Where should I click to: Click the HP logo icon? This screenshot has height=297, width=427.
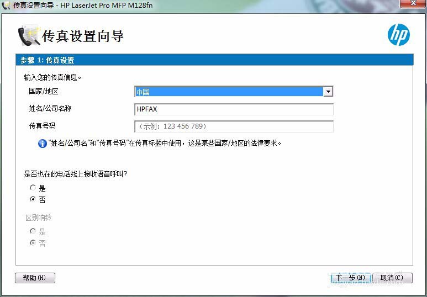point(399,35)
